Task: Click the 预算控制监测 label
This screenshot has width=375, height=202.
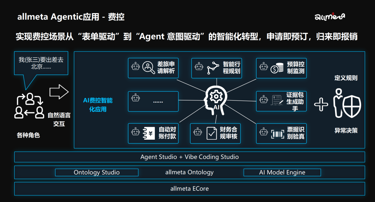Action: (295, 68)
